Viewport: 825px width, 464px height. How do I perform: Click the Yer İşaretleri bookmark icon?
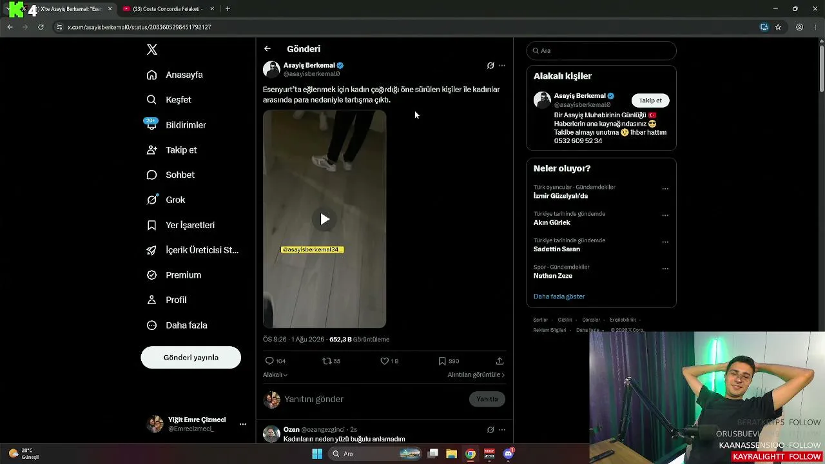pyautogui.click(x=151, y=225)
